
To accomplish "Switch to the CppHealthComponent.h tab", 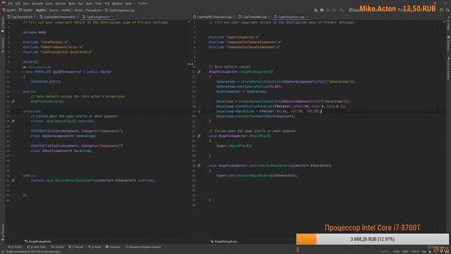I will (x=59, y=17).
